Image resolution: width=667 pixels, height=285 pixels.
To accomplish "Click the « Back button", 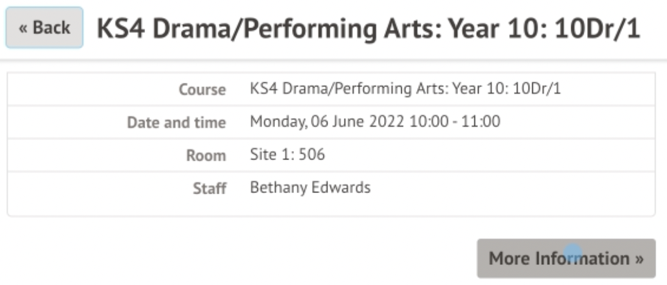I will (44, 28).
